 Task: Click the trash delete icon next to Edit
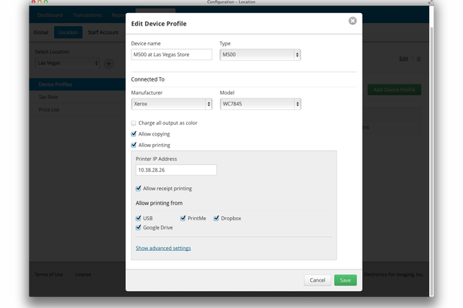pyautogui.click(x=418, y=59)
